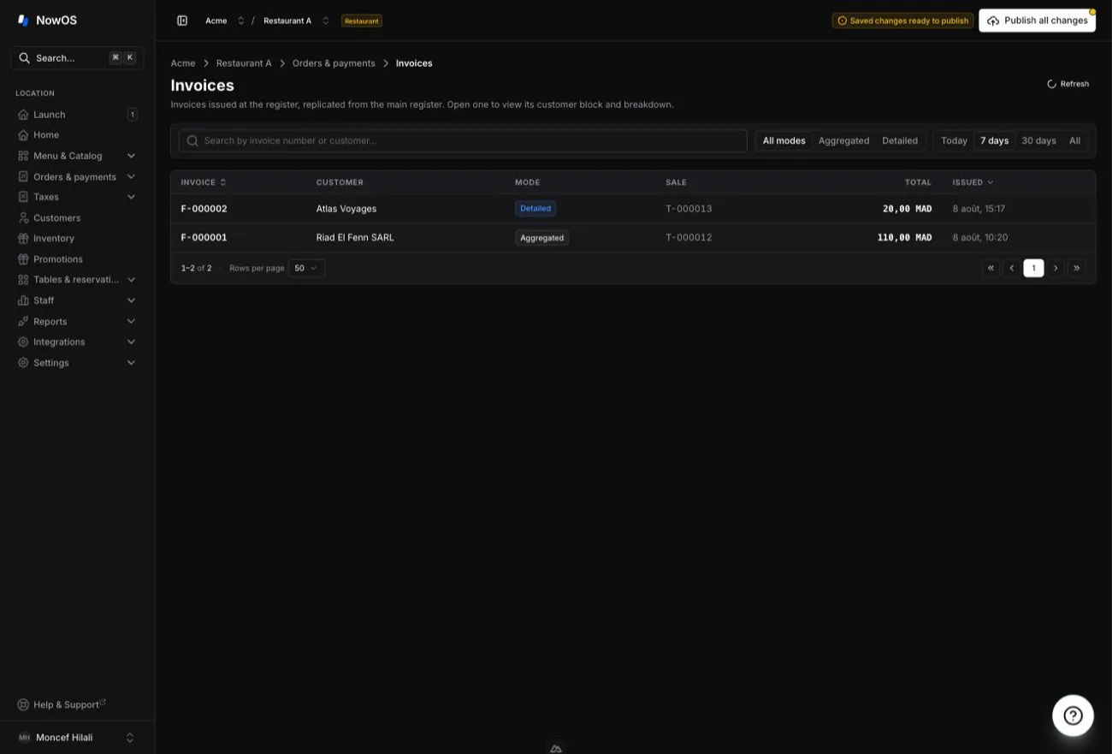Expand the Reports section chevron
Image resolution: width=1112 pixels, height=754 pixels.
coord(131,321)
